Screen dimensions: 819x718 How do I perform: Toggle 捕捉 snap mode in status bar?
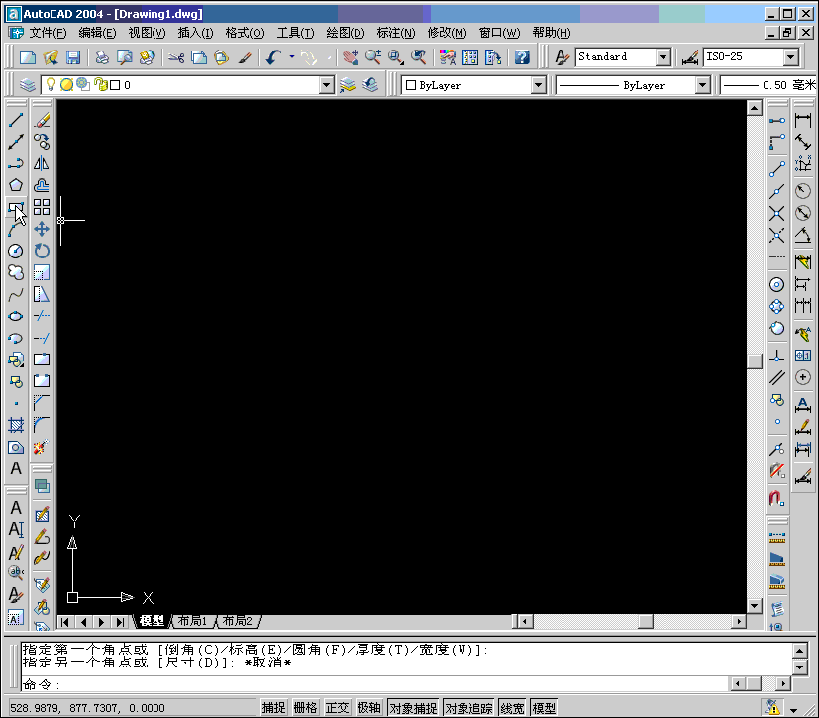tap(273, 708)
